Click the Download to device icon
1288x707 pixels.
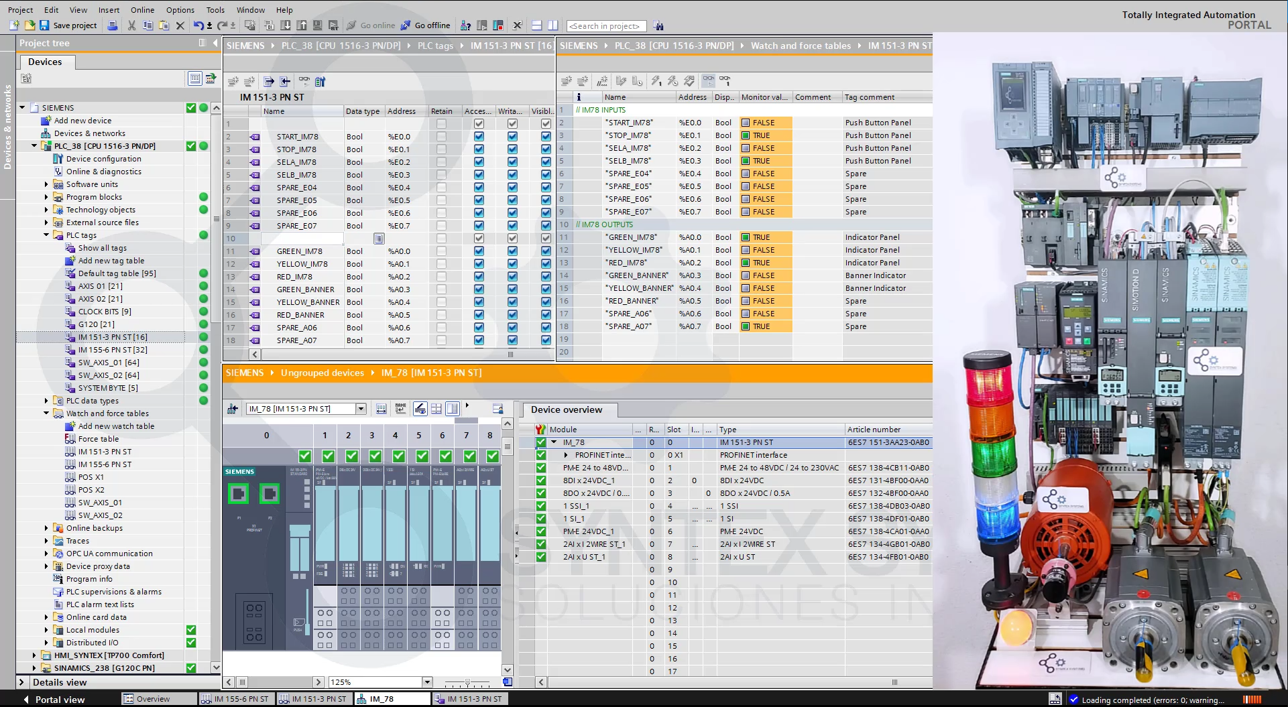(285, 25)
